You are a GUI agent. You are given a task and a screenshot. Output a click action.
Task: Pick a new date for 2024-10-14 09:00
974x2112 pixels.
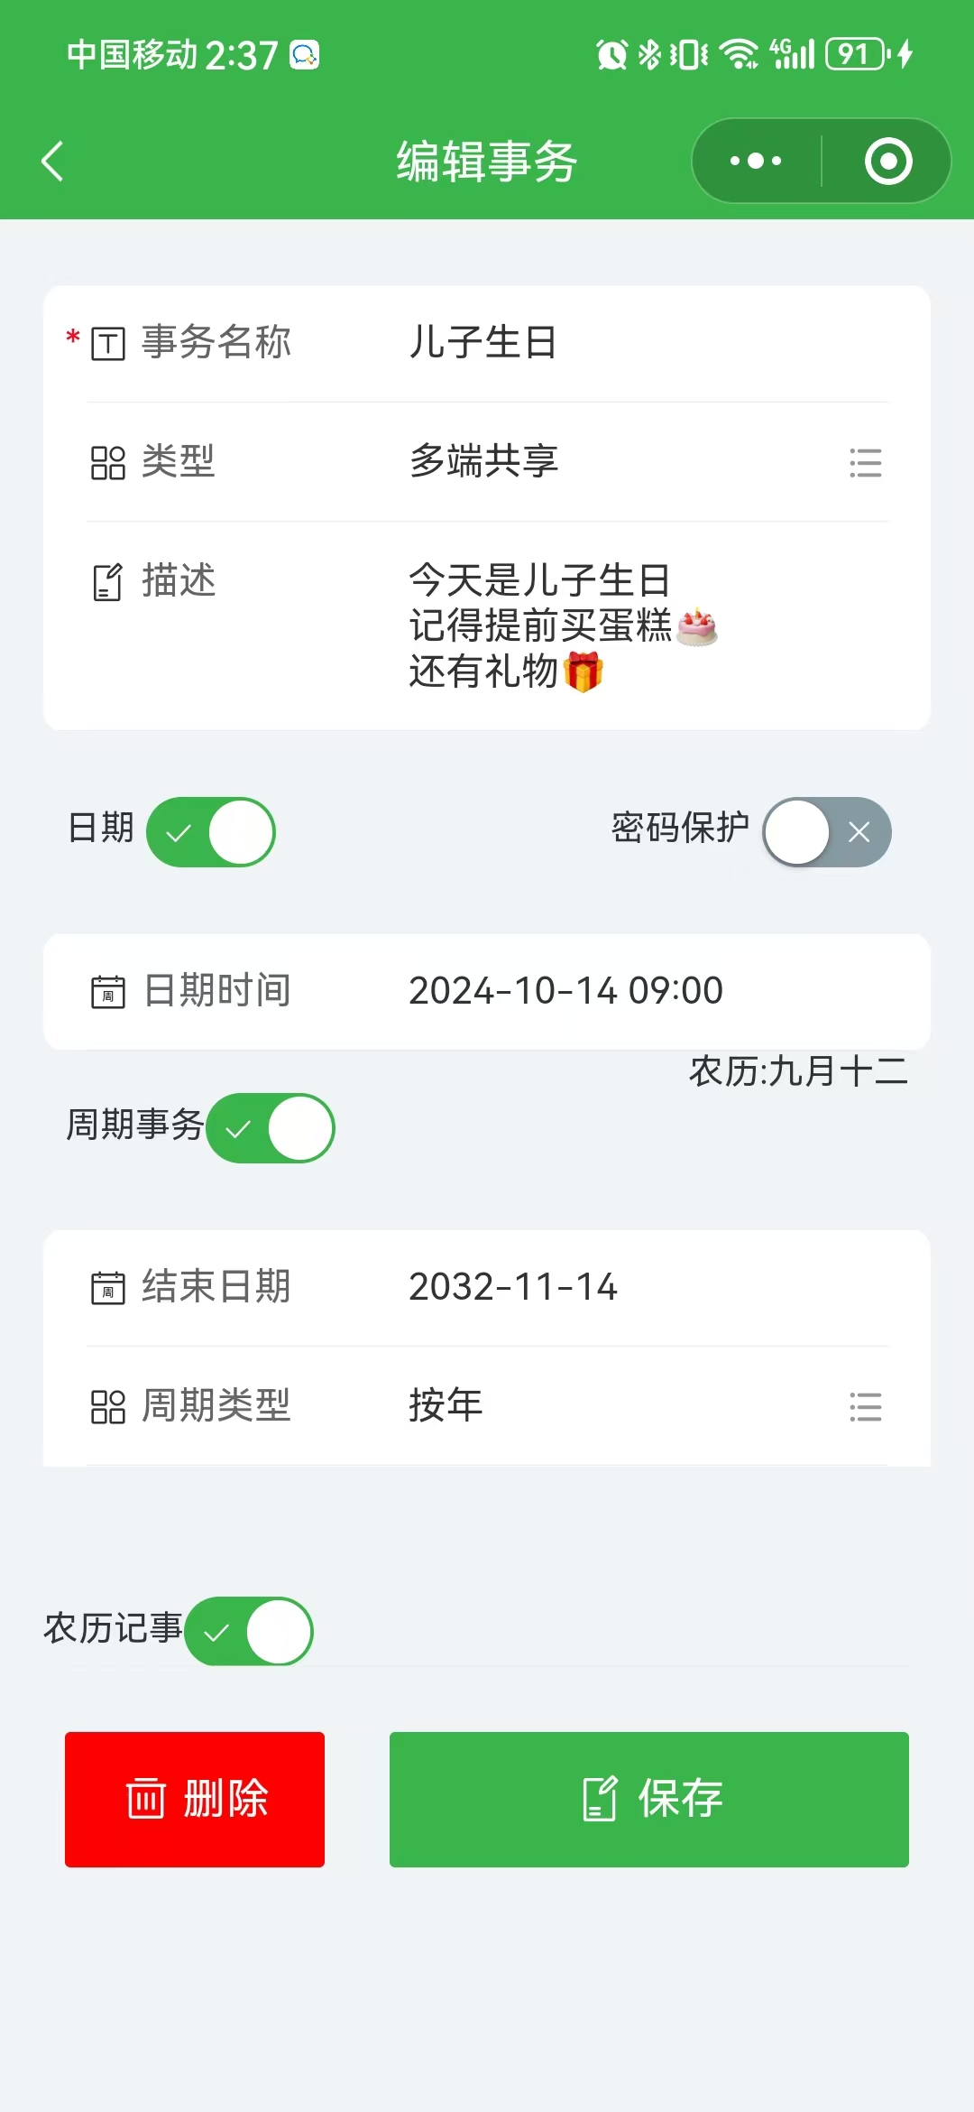565,991
